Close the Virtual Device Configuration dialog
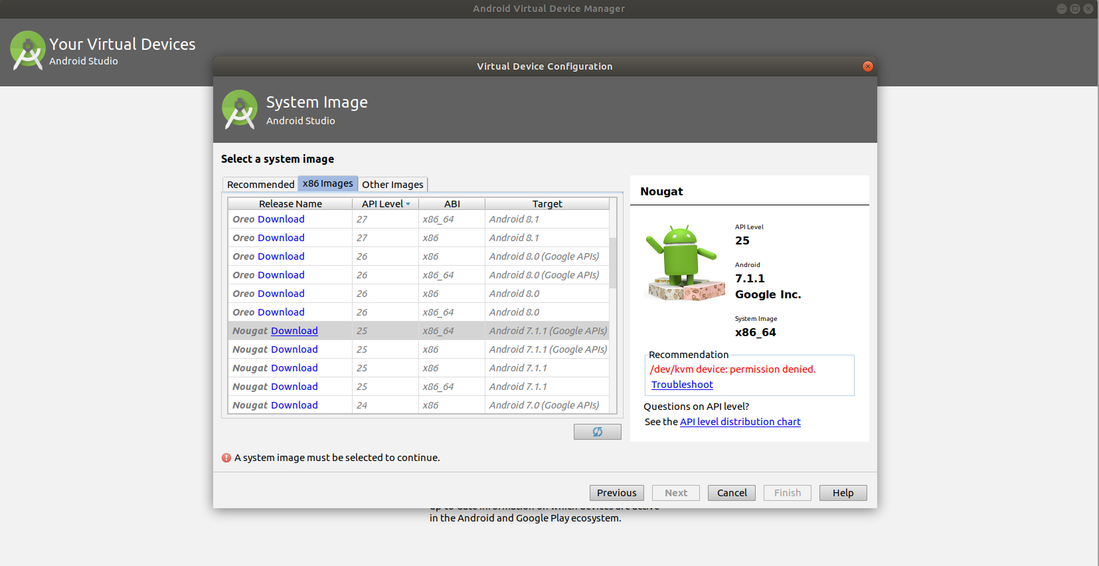Viewport: 1099px width, 566px height. 867,66
